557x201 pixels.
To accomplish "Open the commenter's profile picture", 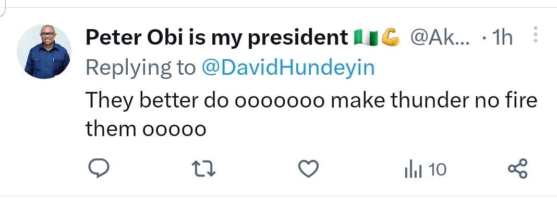I will coord(44,51).
